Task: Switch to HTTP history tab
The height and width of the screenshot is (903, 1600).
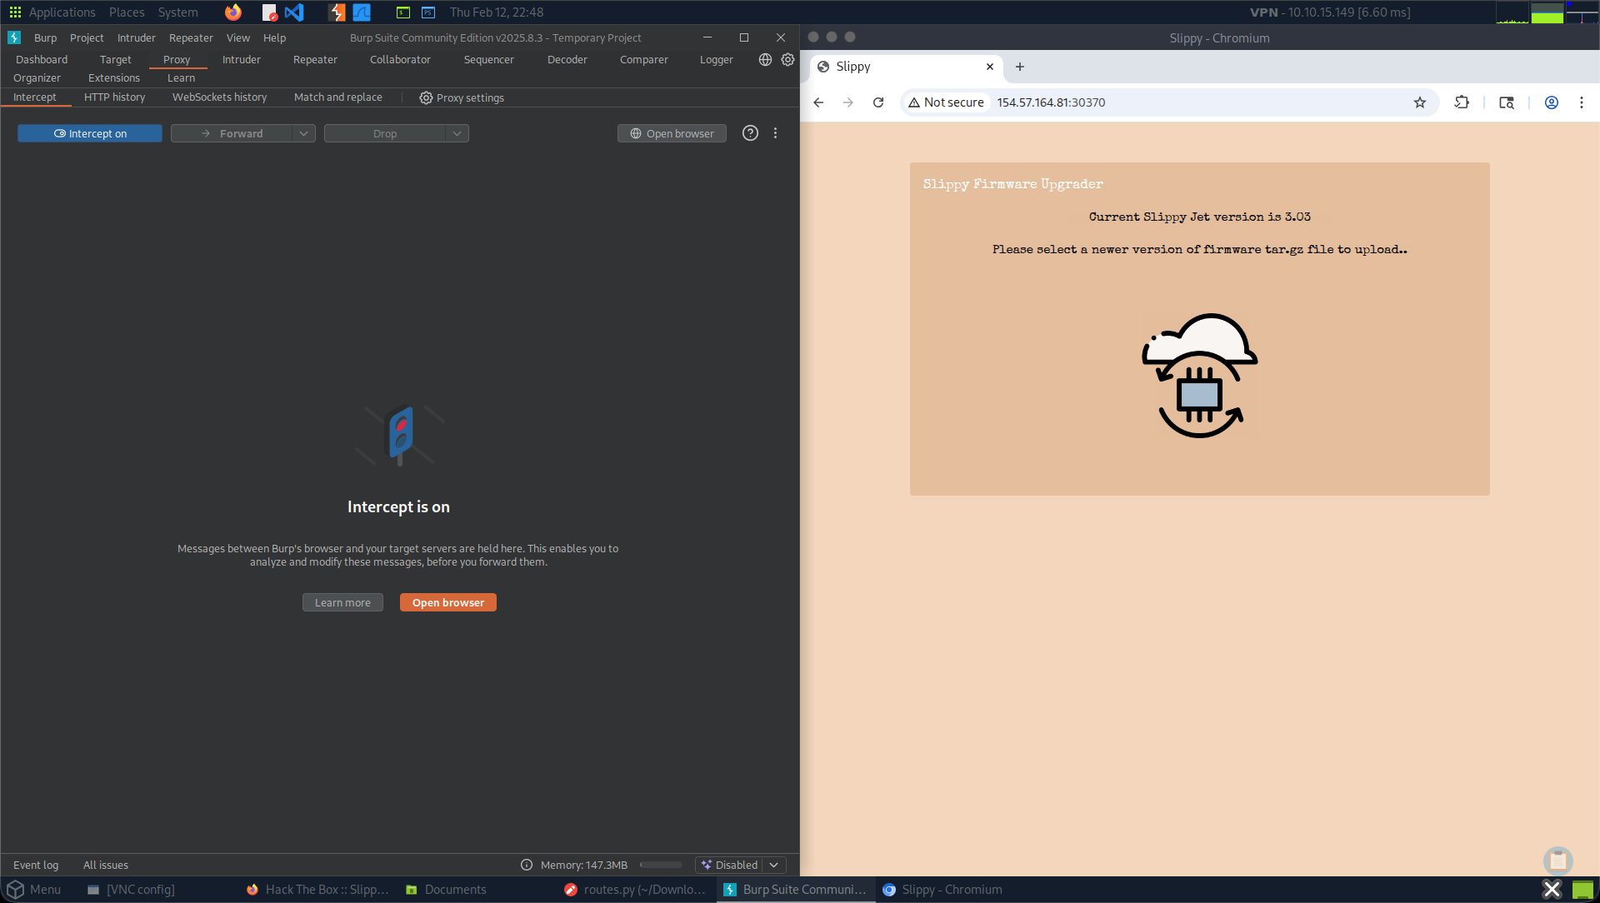Action: coord(114,97)
